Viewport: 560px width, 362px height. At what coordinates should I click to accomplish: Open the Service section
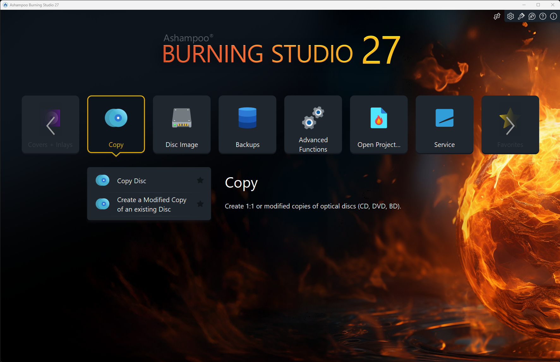[444, 125]
